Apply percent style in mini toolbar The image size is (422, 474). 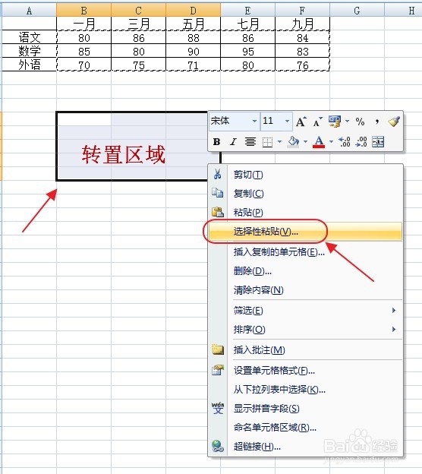pyautogui.click(x=360, y=122)
